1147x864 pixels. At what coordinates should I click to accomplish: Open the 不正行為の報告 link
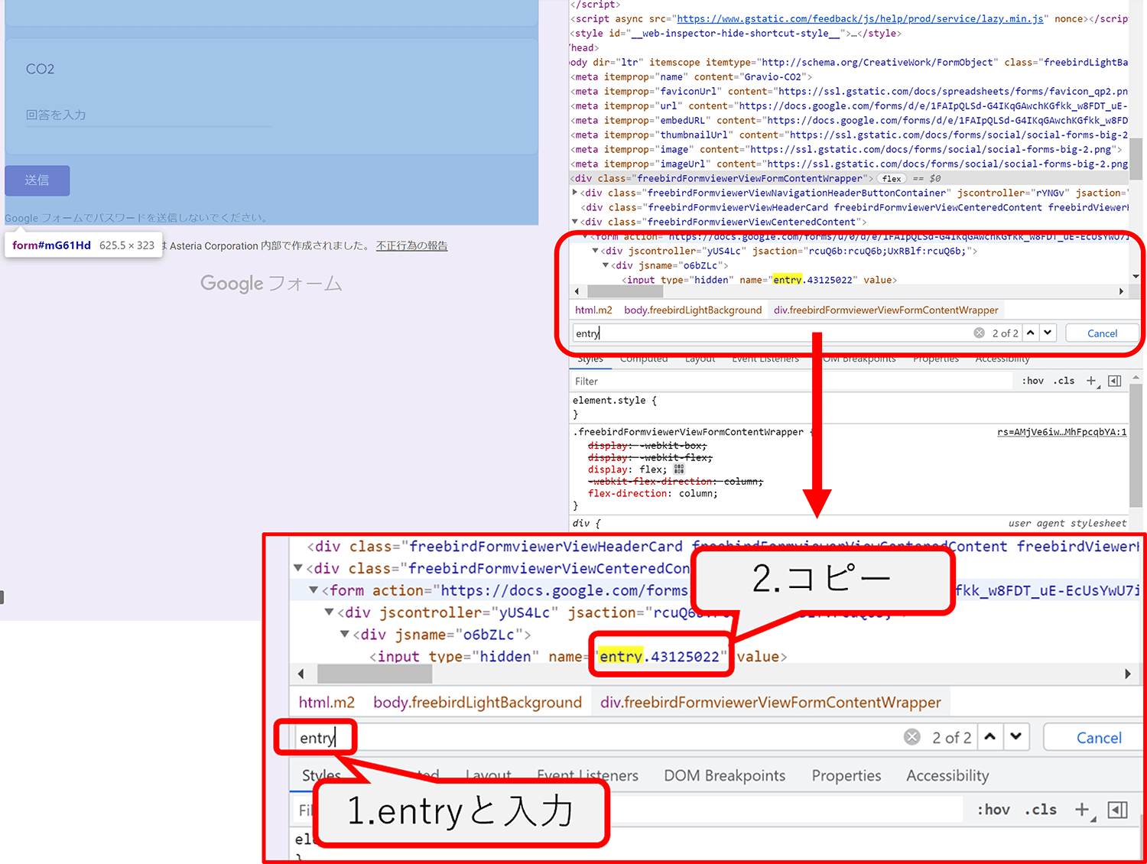[411, 245]
